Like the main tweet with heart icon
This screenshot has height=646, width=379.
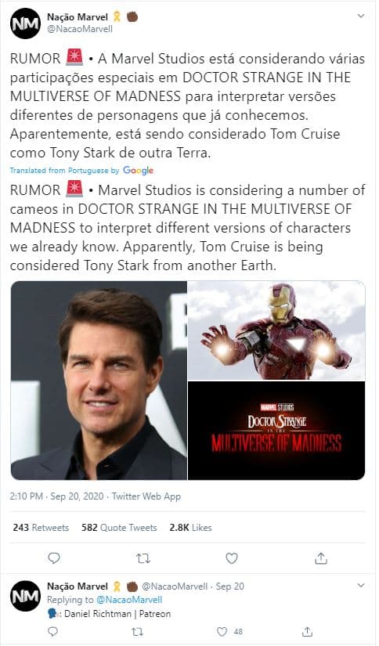(232, 558)
